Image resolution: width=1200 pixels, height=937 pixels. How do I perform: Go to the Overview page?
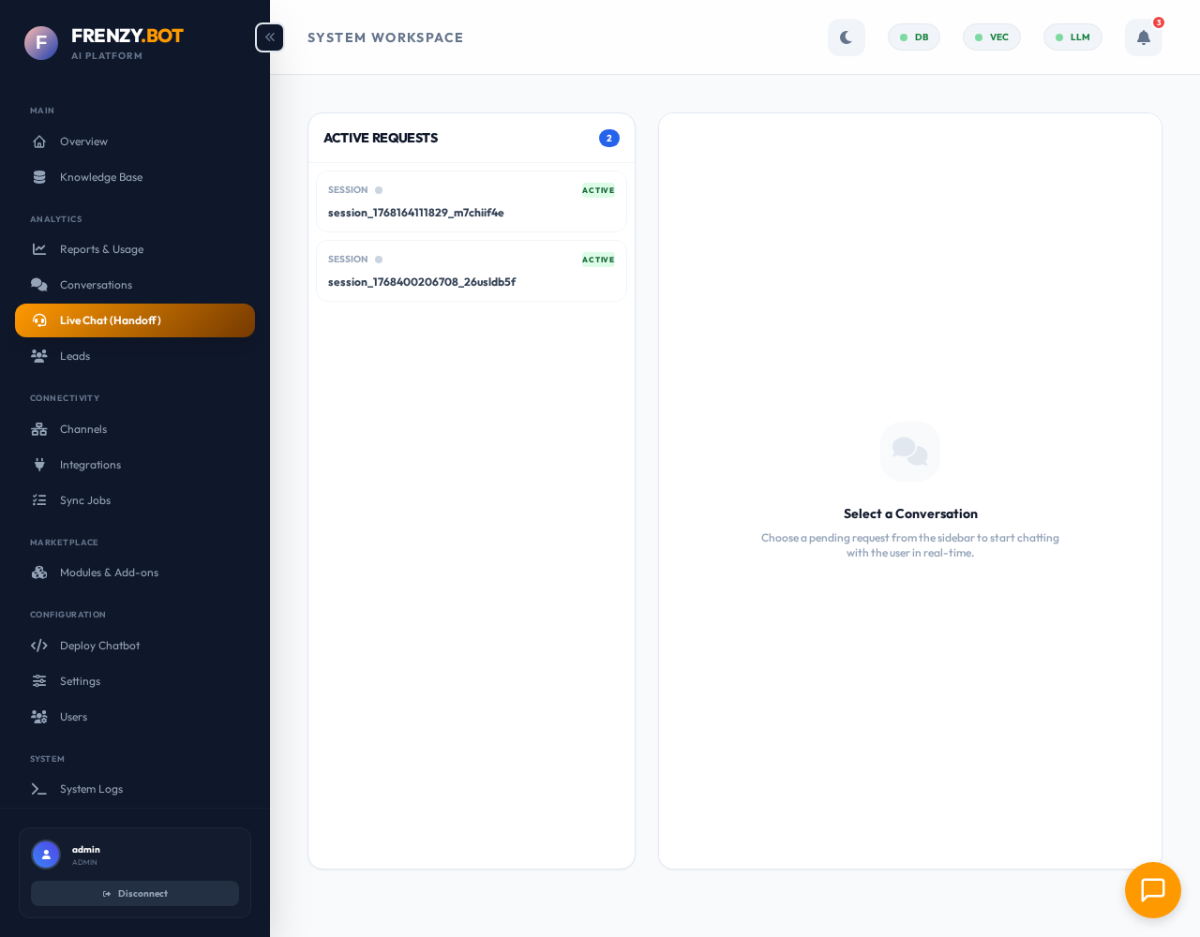(83, 141)
